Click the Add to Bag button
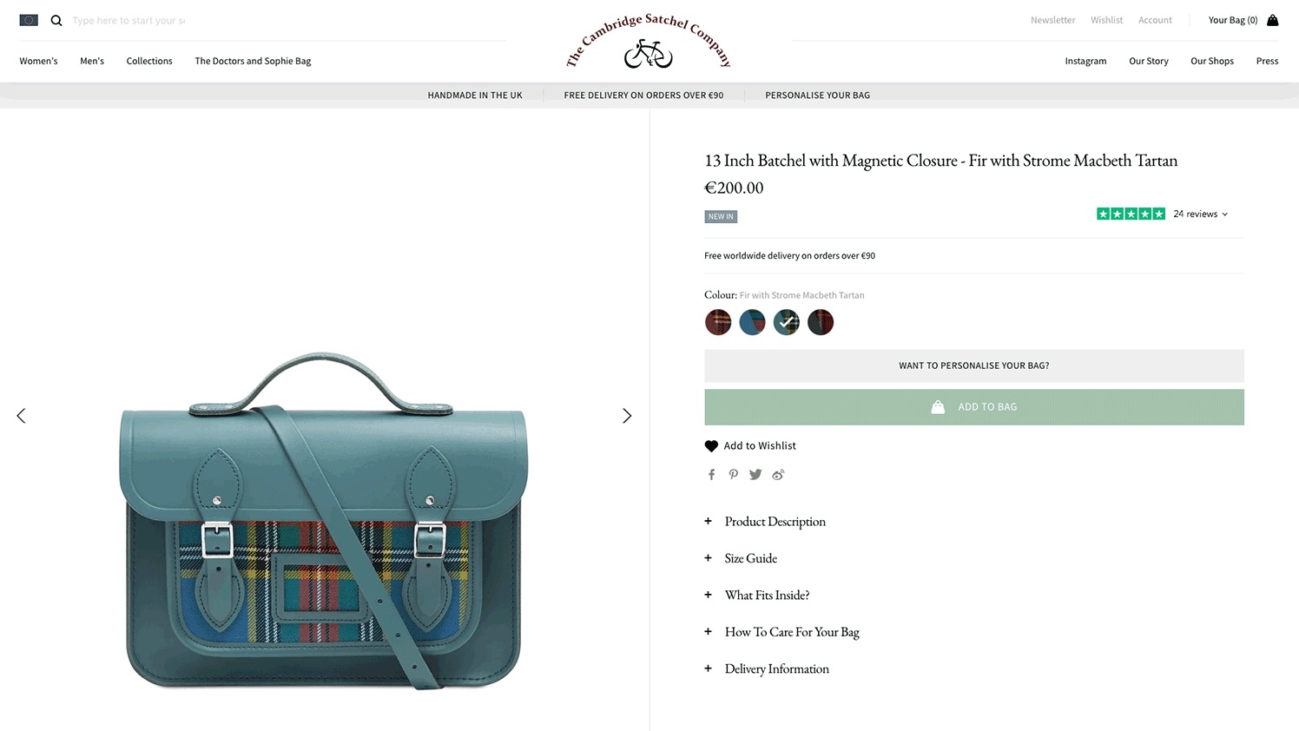This screenshot has height=731, width=1299. pyautogui.click(x=974, y=407)
